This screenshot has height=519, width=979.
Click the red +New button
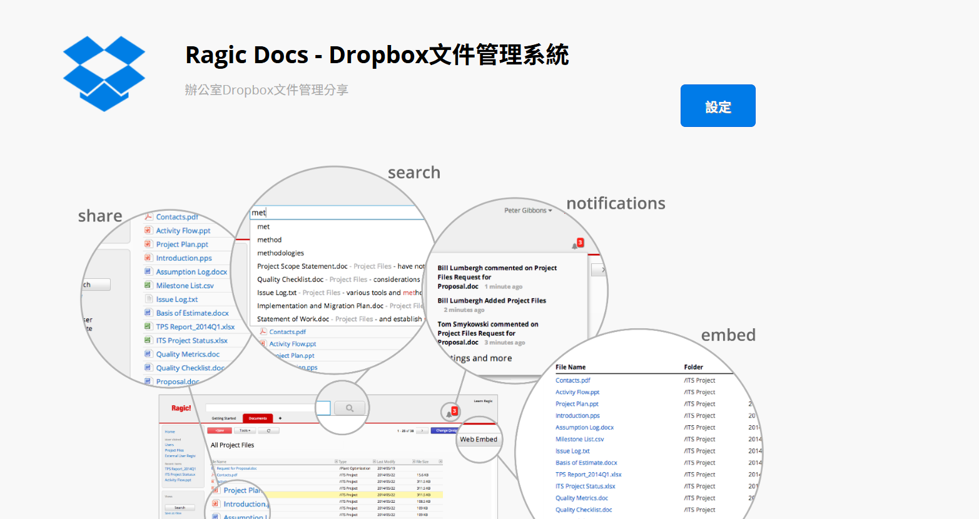(220, 431)
